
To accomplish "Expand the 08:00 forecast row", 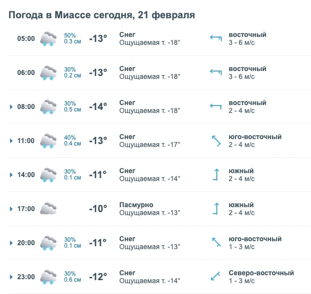I will tap(11, 107).
